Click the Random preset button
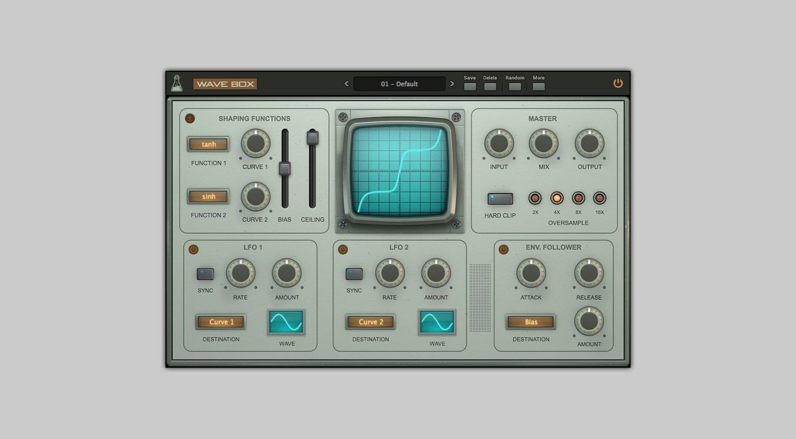The image size is (796, 439). (x=514, y=86)
